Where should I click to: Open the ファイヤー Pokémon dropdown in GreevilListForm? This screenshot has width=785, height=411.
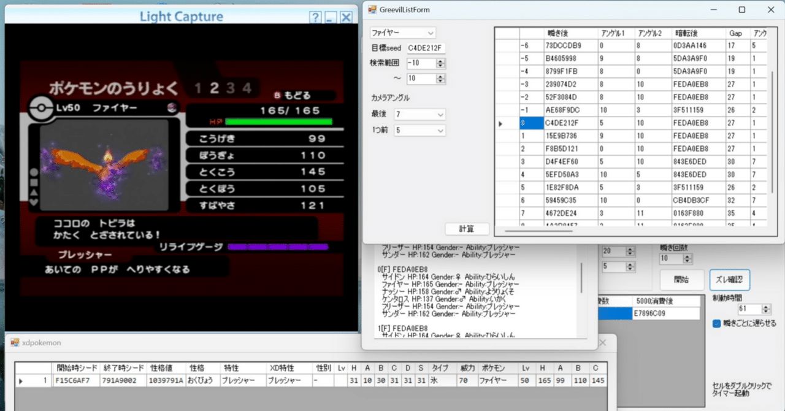click(403, 32)
